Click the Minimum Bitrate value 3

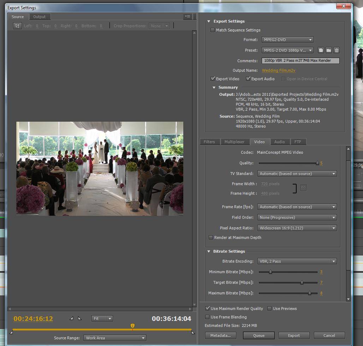(x=321, y=272)
